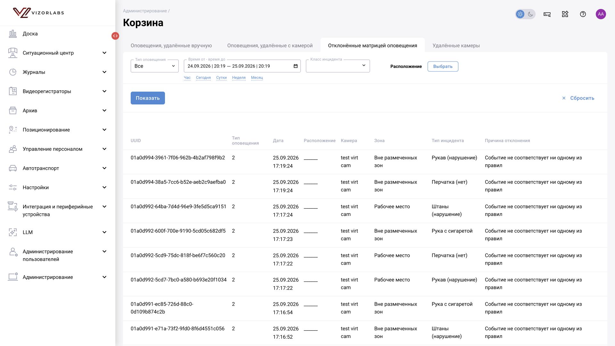Click the Выбрать location button

click(443, 66)
